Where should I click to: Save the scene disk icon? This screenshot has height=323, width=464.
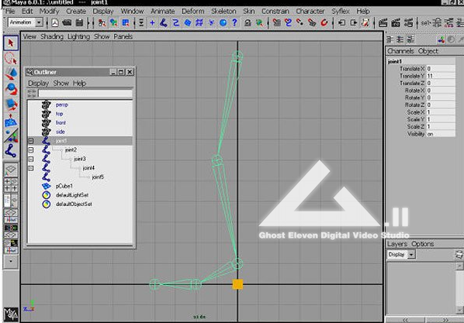point(79,22)
